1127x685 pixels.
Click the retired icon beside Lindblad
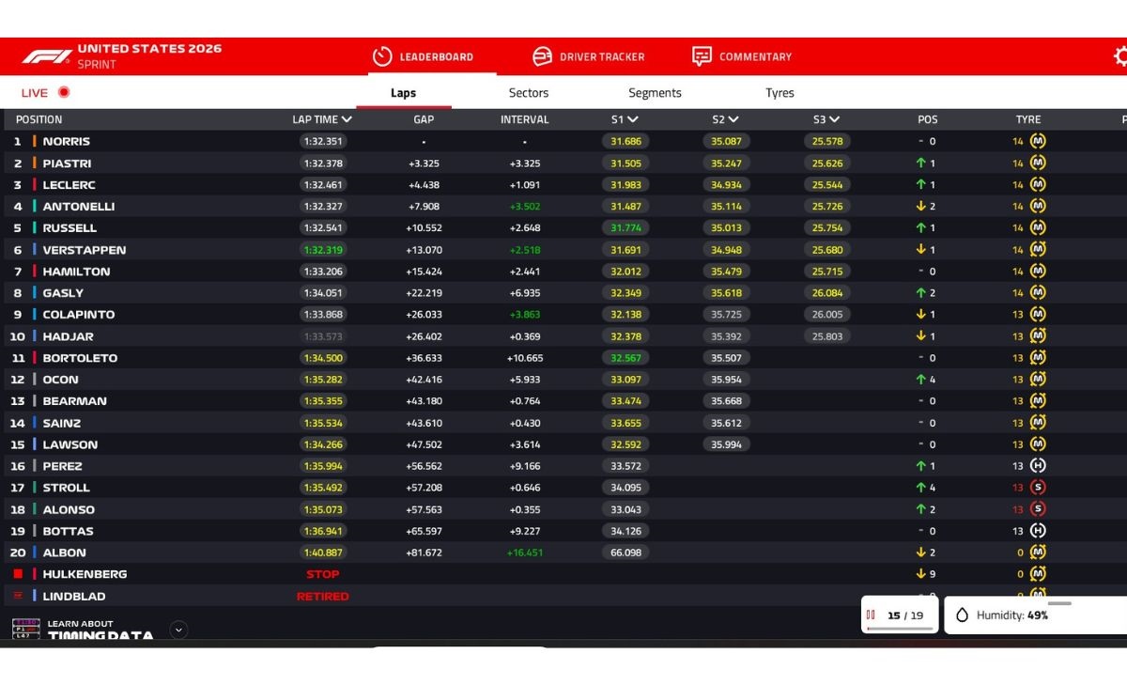pyautogui.click(x=17, y=596)
